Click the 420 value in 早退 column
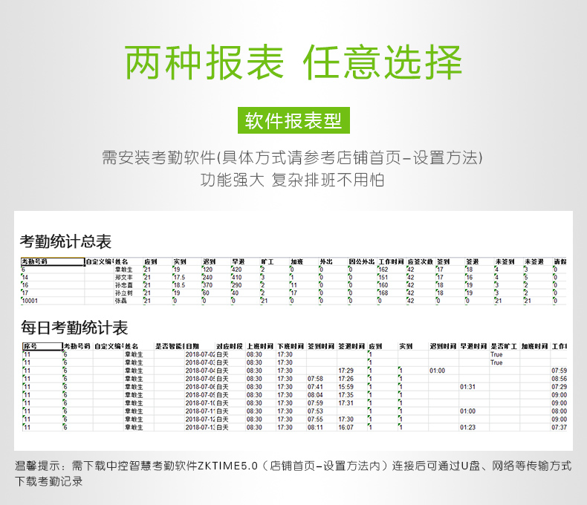 [236, 270]
